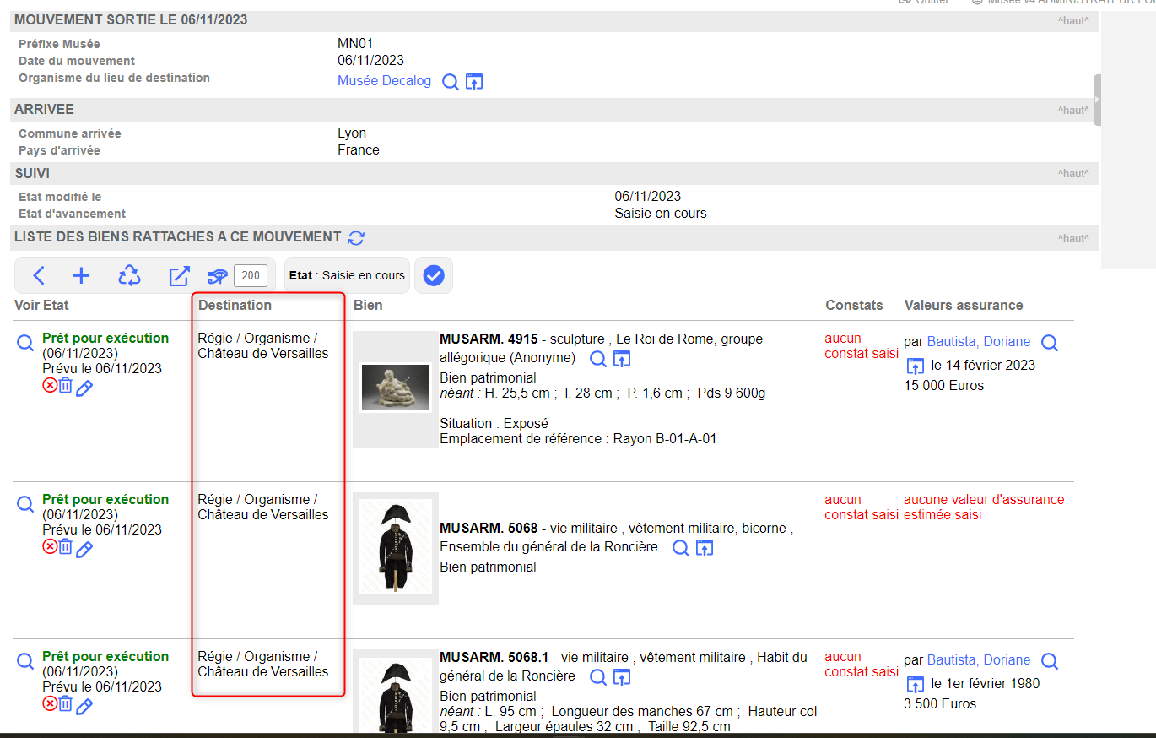
Task: Toggle the eye display icon in the toolbar
Action: pyautogui.click(x=218, y=275)
